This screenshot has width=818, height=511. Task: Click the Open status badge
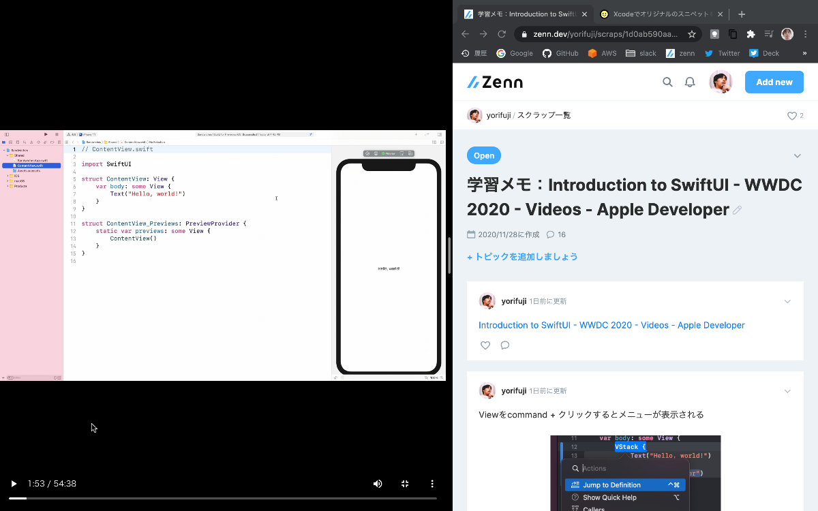(484, 155)
